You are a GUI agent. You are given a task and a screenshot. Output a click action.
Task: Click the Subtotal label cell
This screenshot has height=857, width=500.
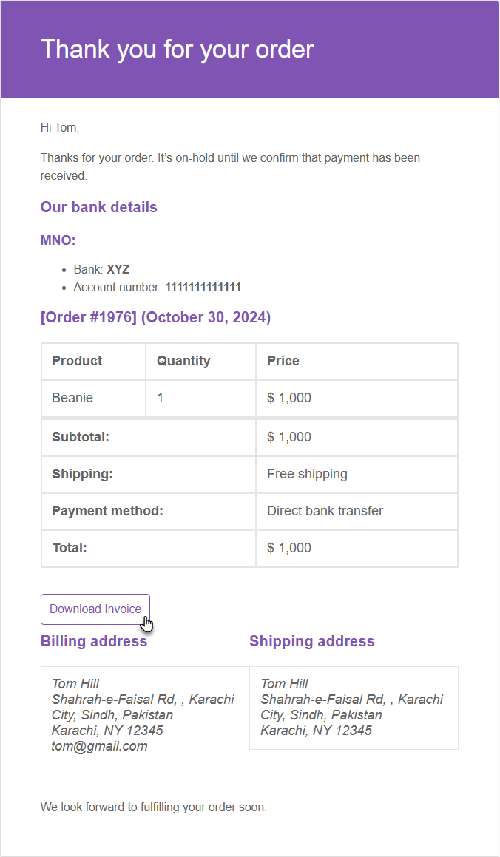[x=149, y=437]
